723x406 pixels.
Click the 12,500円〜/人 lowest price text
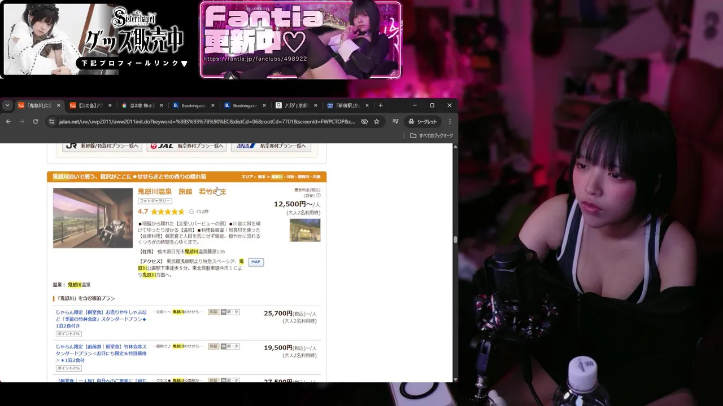coord(297,204)
